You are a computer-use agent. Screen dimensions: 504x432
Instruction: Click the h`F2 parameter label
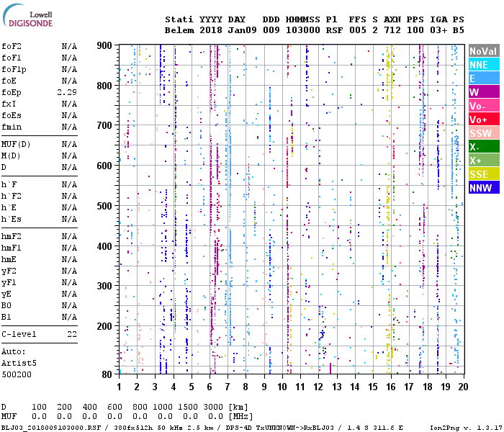tap(12, 196)
